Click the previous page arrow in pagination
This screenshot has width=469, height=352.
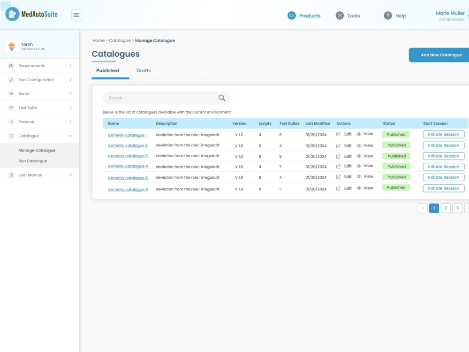[423, 208]
